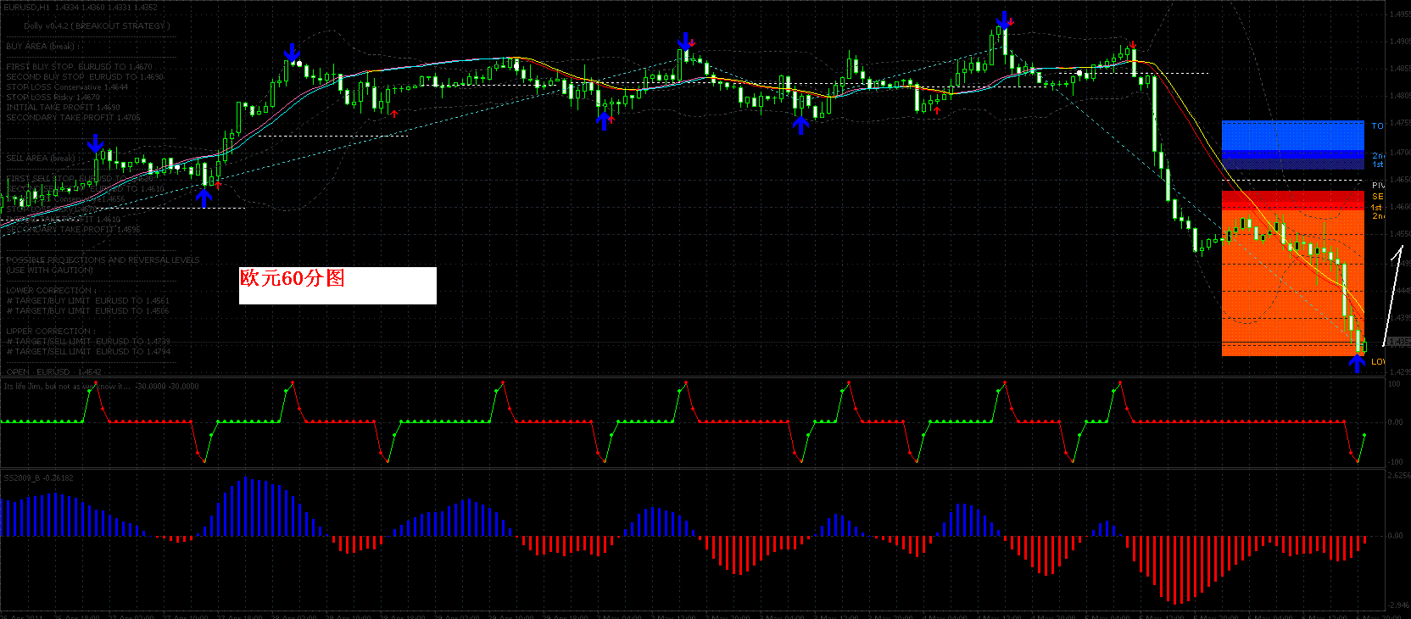Image resolution: width=1411 pixels, height=619 pixels.
Task: Select the white '欧元60分图' label box
Action: click(x=337, y=286)
